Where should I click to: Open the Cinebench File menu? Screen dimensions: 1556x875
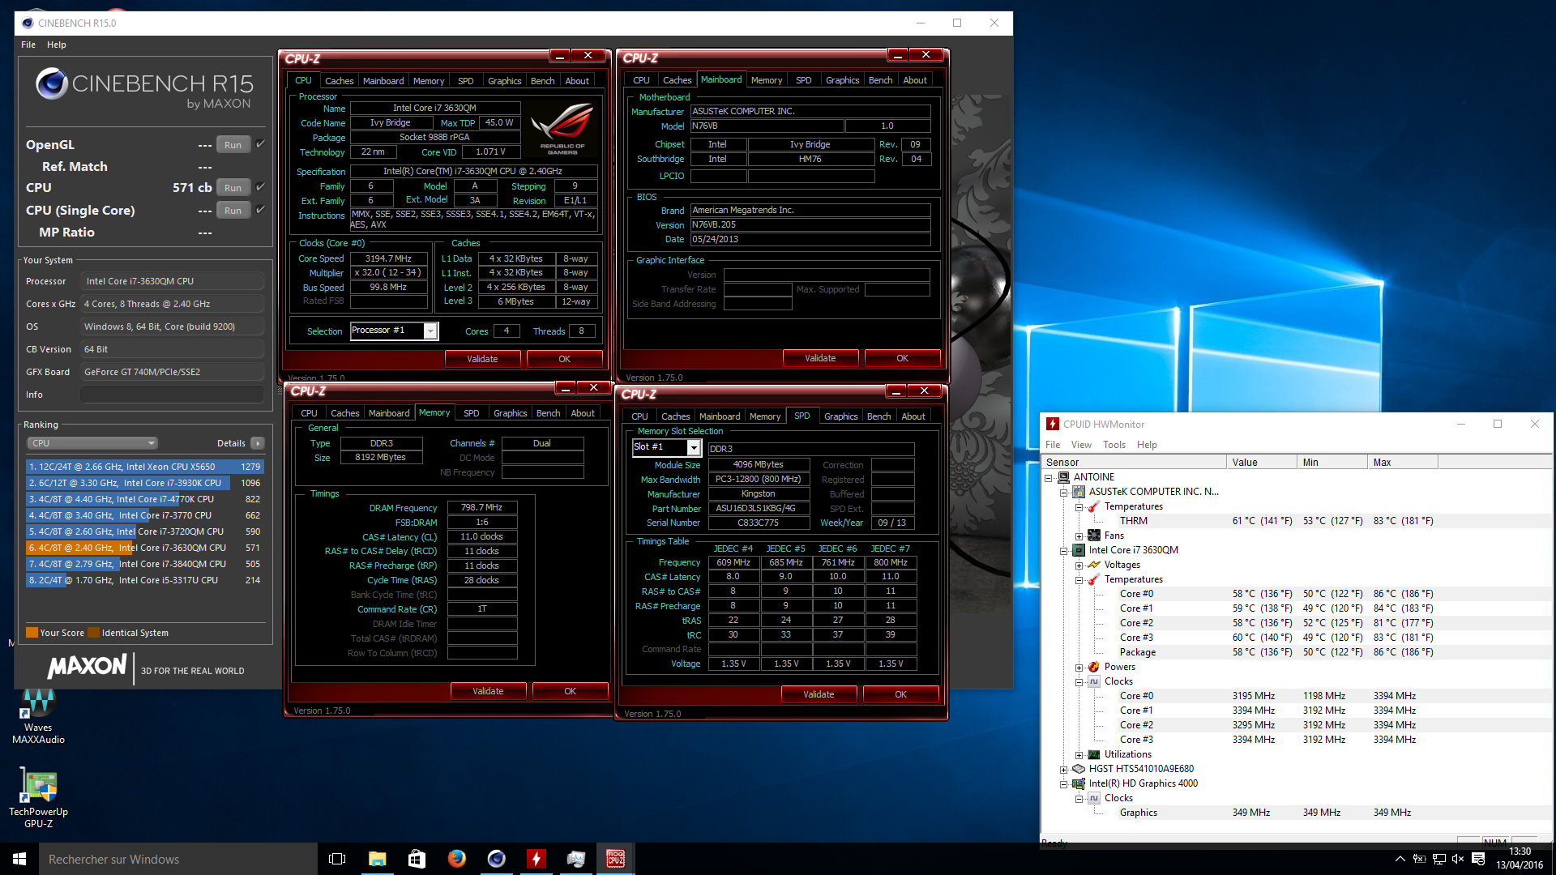coord(28,45)
